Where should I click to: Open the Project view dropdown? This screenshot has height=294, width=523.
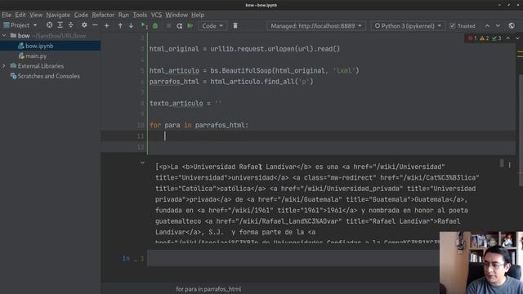(20, 25)
